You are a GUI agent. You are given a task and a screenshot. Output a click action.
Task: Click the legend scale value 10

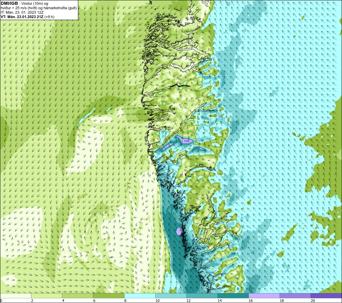click(157, 301)
